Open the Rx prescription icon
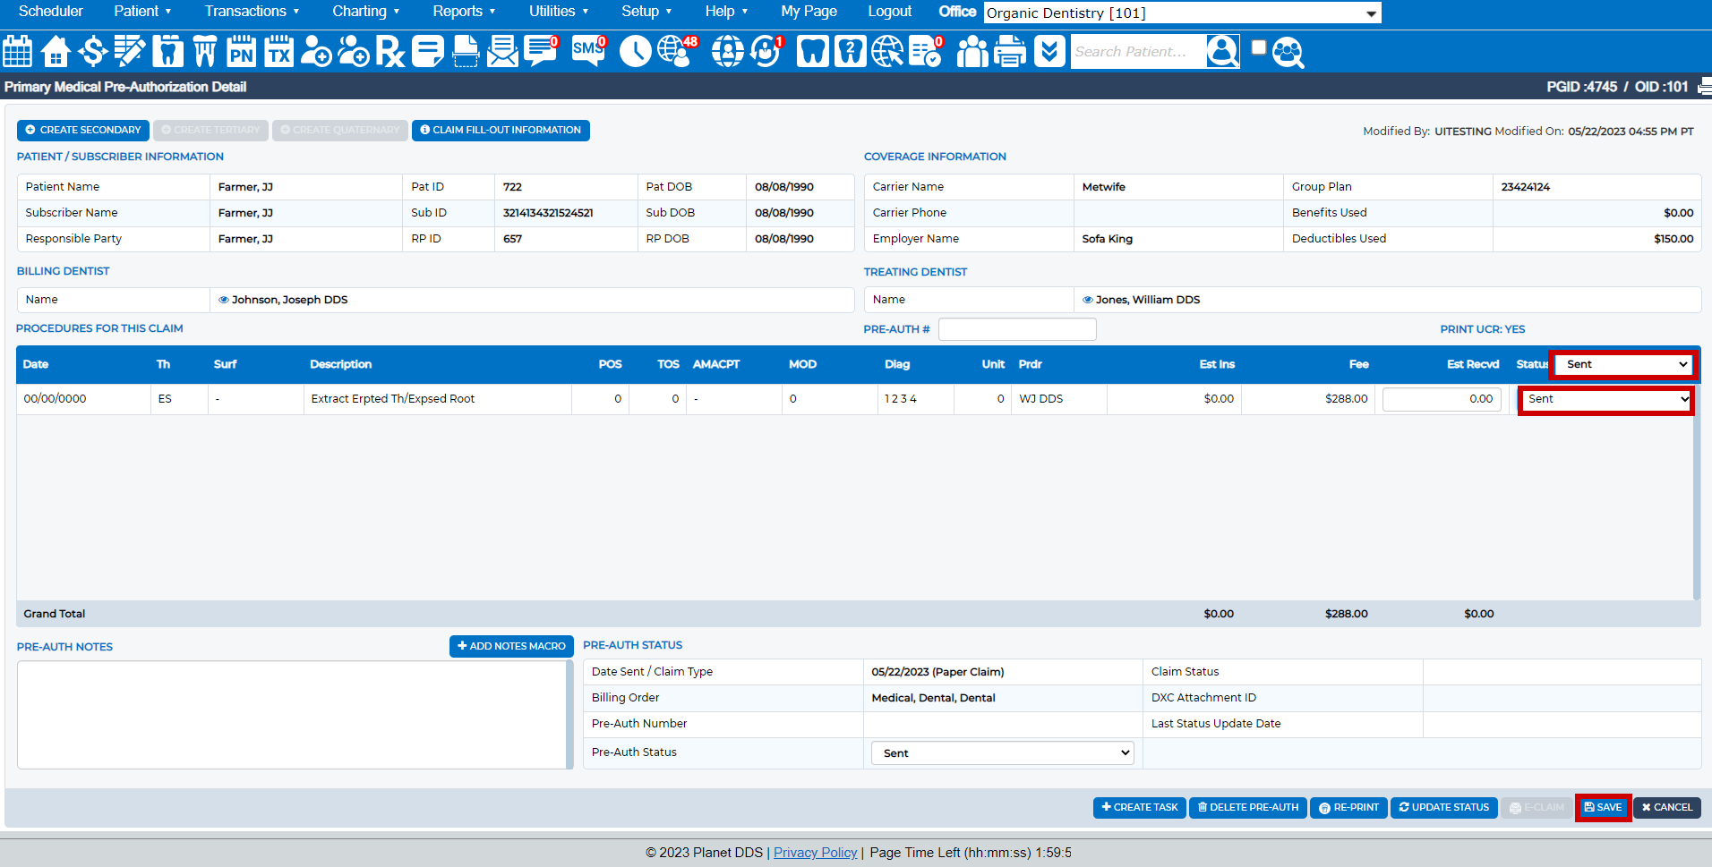The image size is (1712, 867). pyautogui.click(x=389, y=52)
